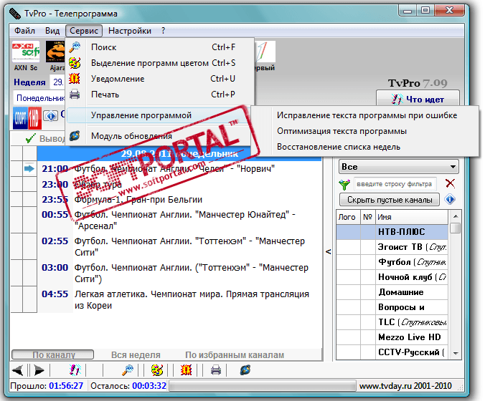This screenshot has width=485, height=401.
Task: Click the blue arrow marker at 21:00 row
Action: pyautogui.click(x=29, y=168)
